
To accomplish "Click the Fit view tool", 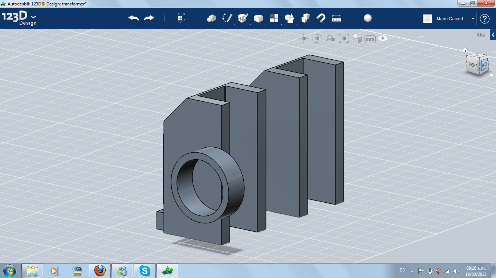I will 343,38.
